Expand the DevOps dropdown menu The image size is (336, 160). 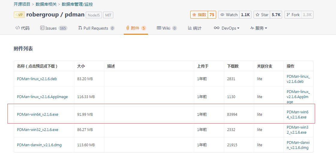pos(227,28)
